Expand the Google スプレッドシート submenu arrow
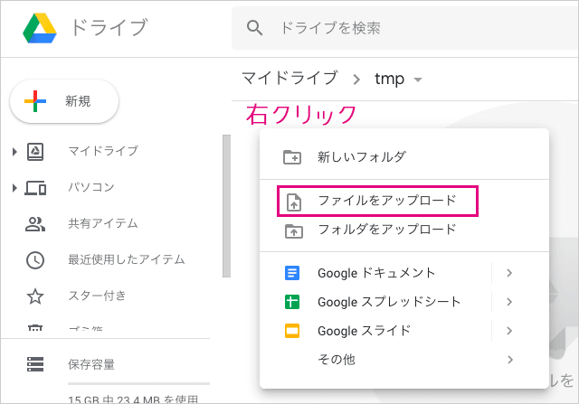Image resolution: width=579 pixels, height=404 pixels. 509,302
